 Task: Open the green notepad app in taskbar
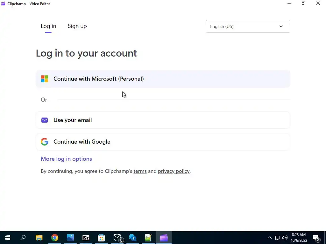point(148,238)
